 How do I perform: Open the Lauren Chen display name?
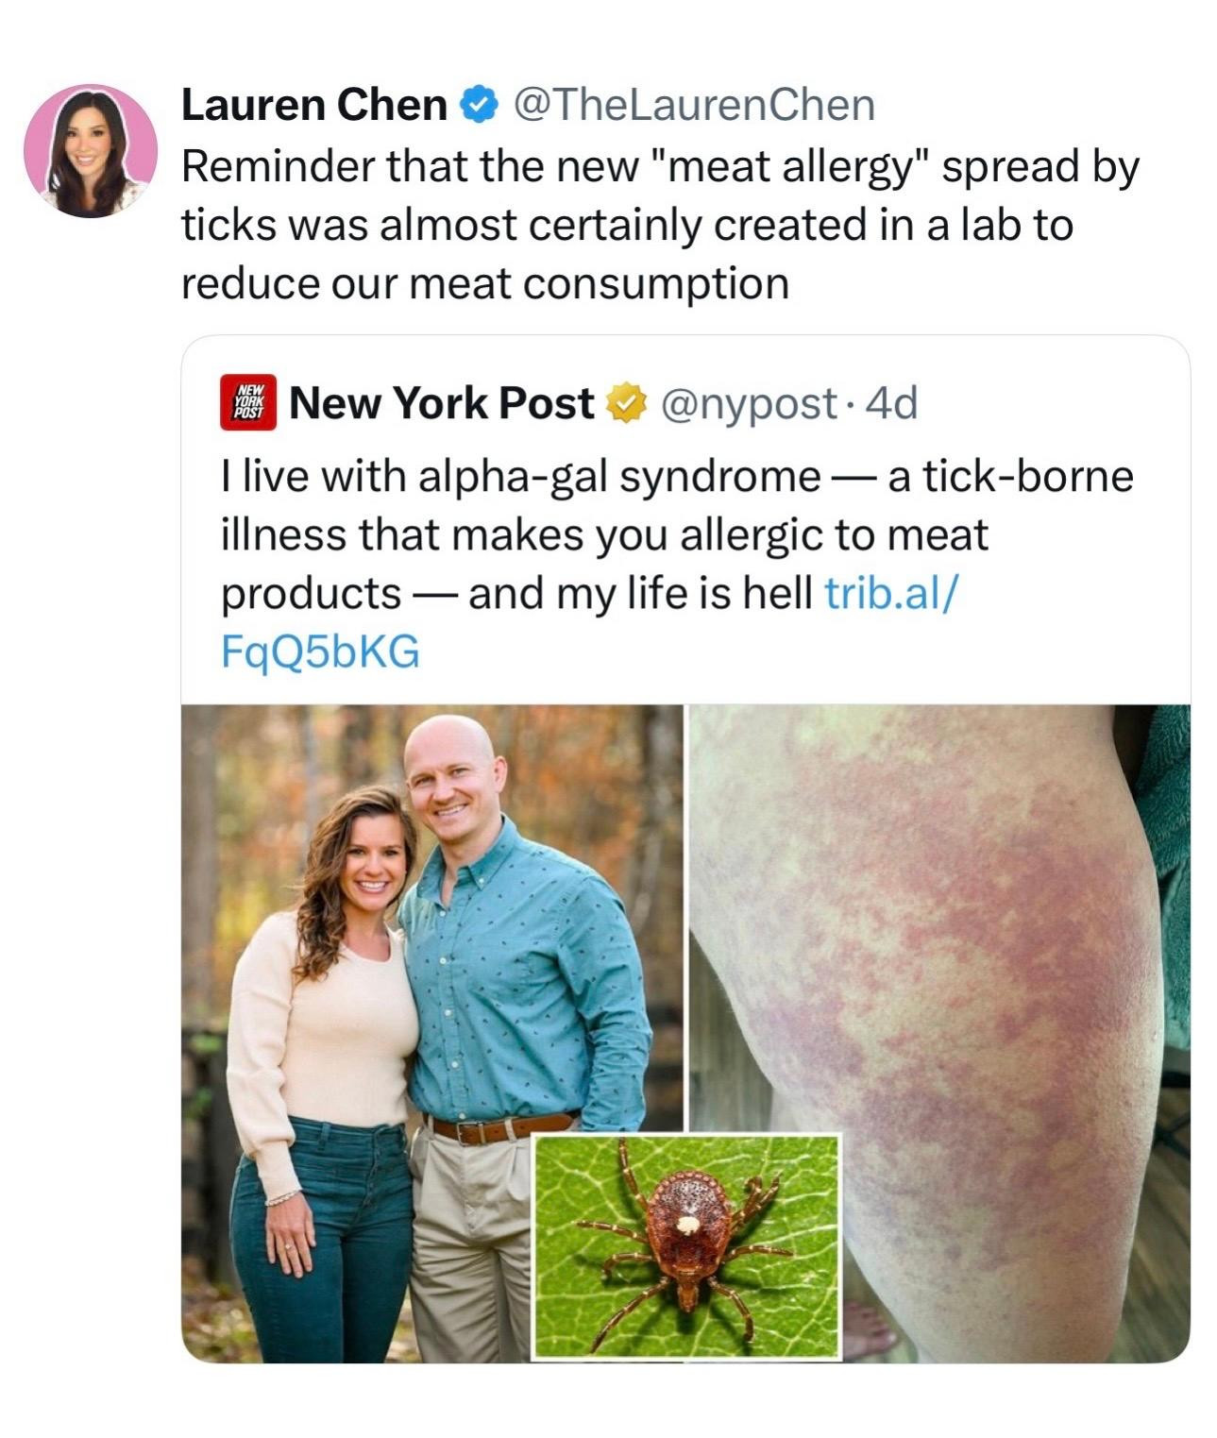pyautogui.click(x=314, y=105)
